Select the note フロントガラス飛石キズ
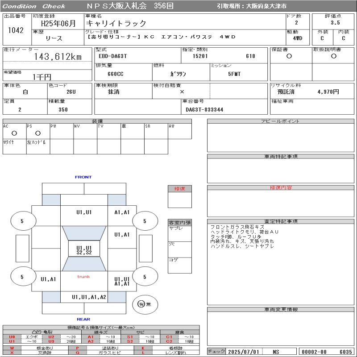 tap(237, 227)
